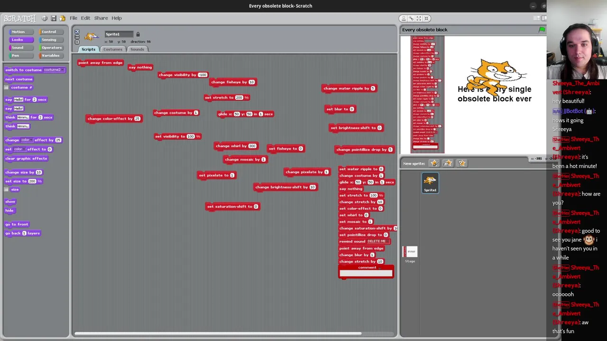Set rotation style to left-right flip
Screen dimensions: 607x341
(x=77, y=37)
